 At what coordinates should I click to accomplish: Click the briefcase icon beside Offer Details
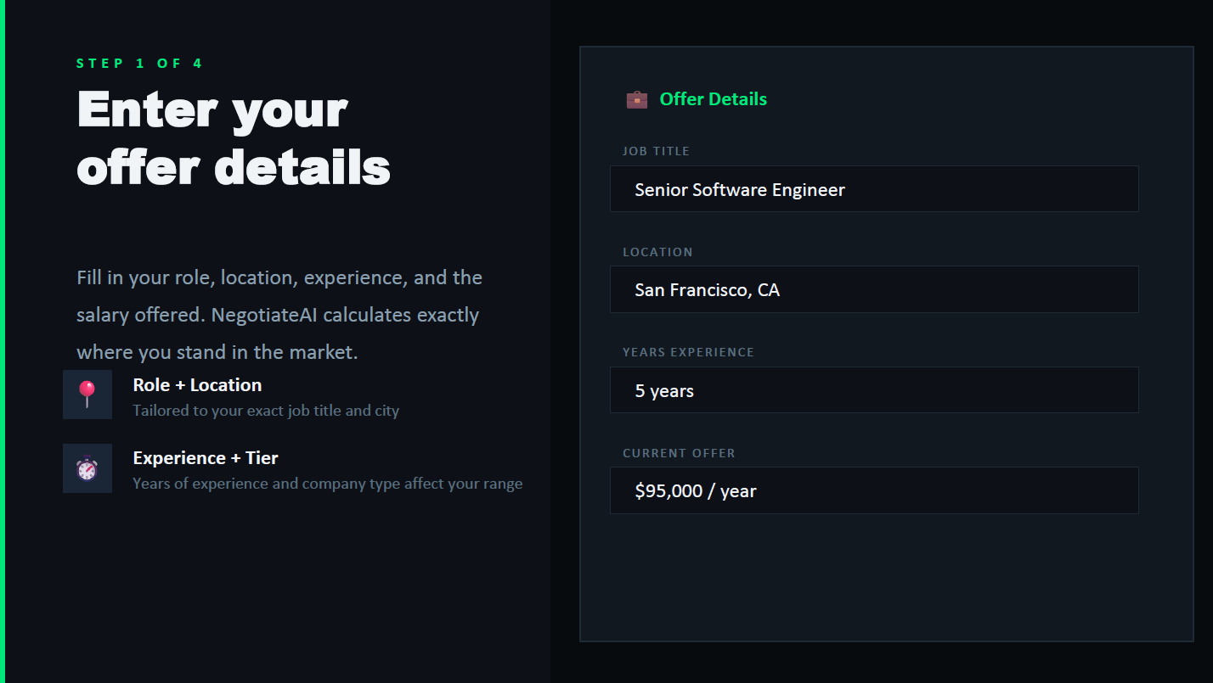(x=636, y=99)
